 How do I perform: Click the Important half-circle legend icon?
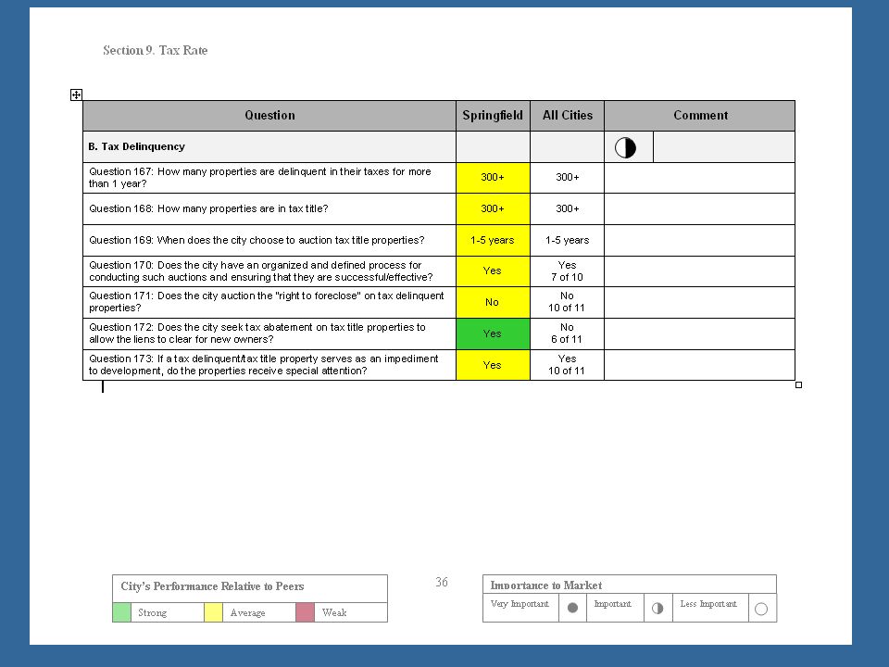tap(657, 608)
